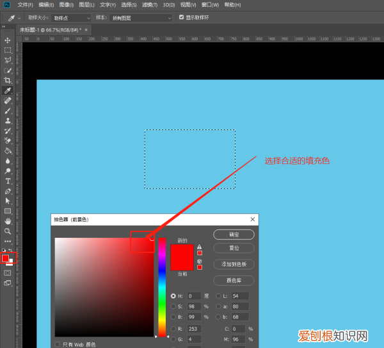Click the 添加到色板 button
This screenshot has width=384, height=348.
pyautogui.click(x=234, y=264)
